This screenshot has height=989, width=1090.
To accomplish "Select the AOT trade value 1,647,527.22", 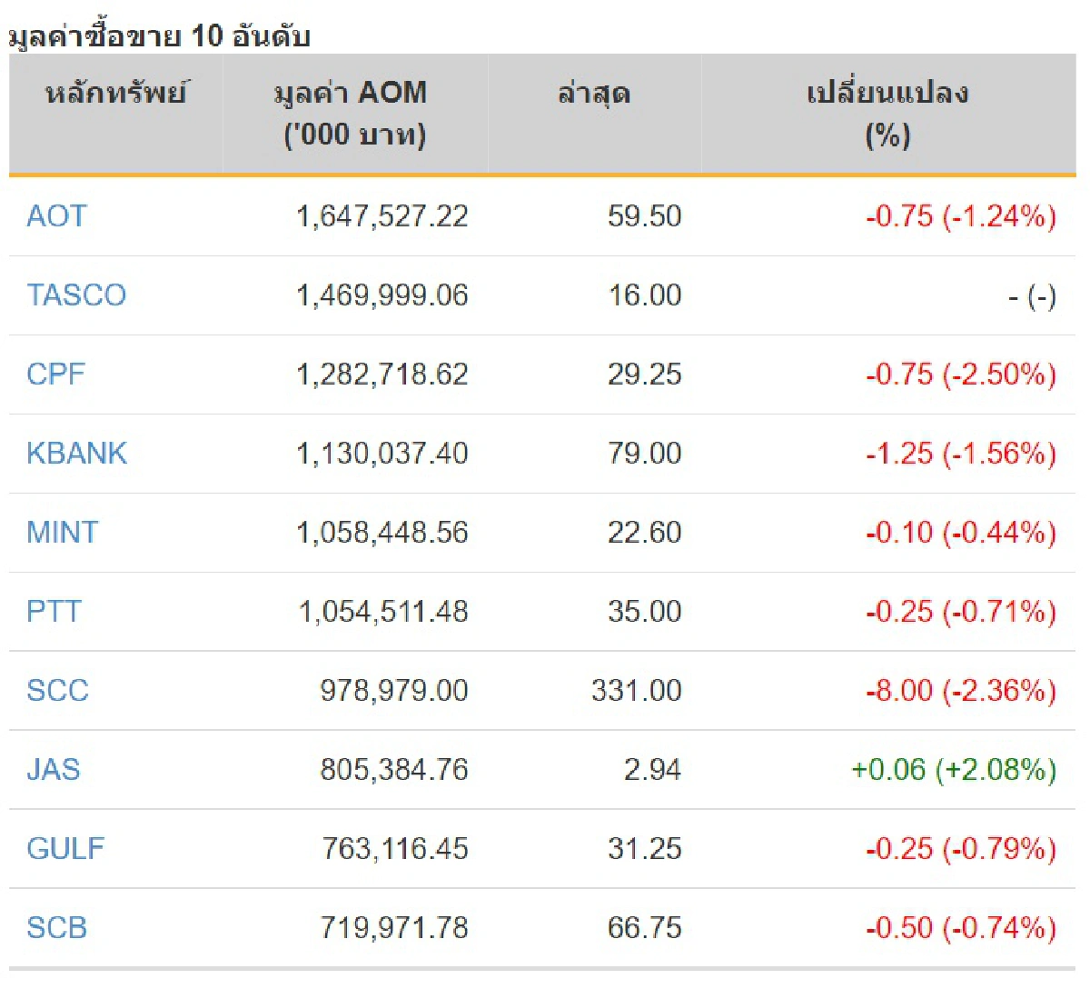I will coord(382,217).
